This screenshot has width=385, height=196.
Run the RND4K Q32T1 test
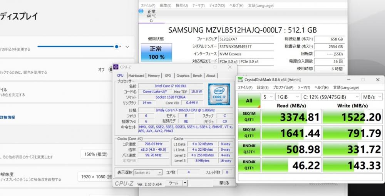pyautogui.click(x=249, y=149)
